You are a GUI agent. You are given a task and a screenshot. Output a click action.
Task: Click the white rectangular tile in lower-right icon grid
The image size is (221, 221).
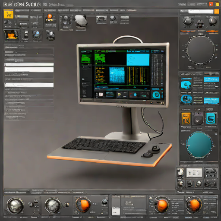[194, 173]
